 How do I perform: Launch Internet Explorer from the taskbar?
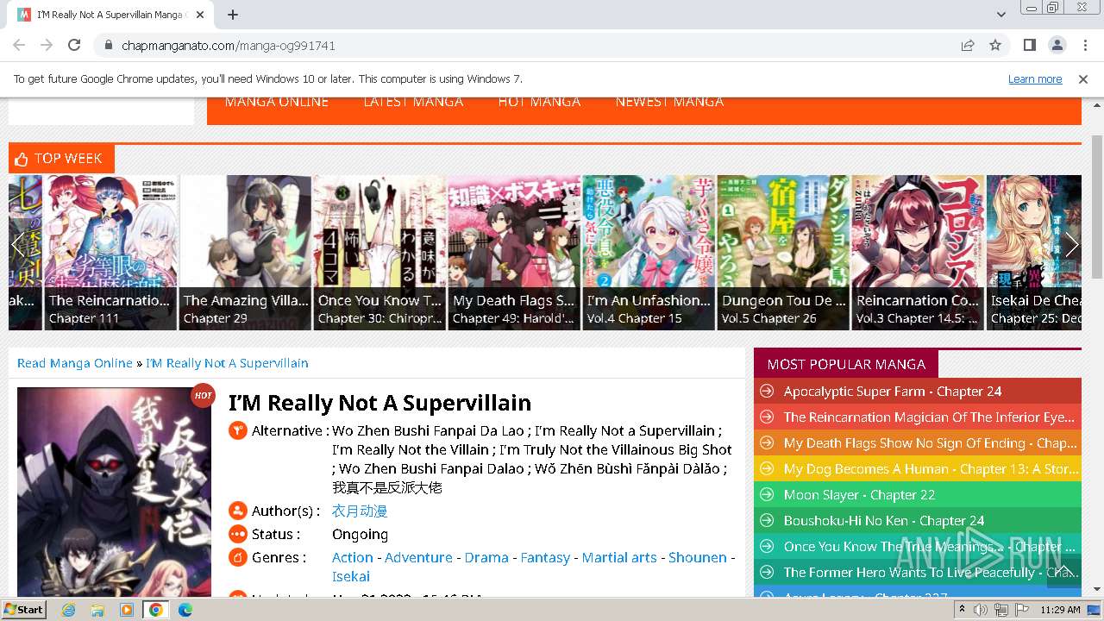pos(68,610)
